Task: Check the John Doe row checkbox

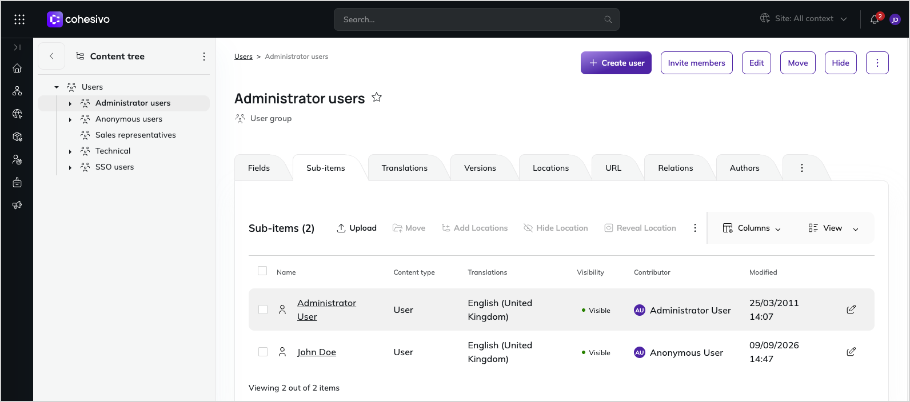Action: [263, 352]
